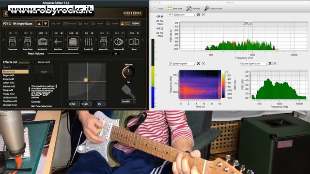Open the Hot Kitty amp module icon

[43, 42]
